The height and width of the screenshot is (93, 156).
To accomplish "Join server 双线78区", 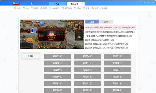I will coord(117,90).
